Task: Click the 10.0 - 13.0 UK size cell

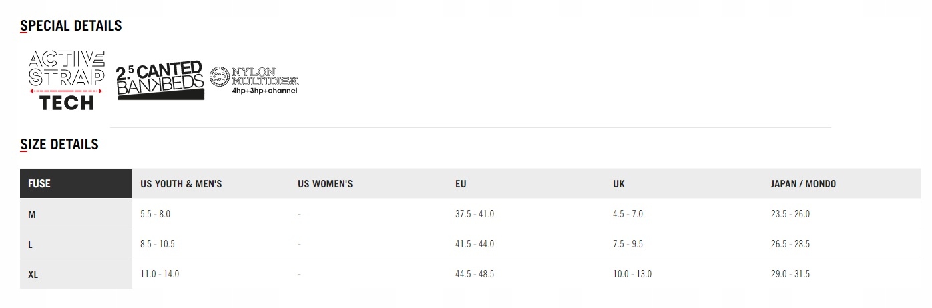Action: 632,274
